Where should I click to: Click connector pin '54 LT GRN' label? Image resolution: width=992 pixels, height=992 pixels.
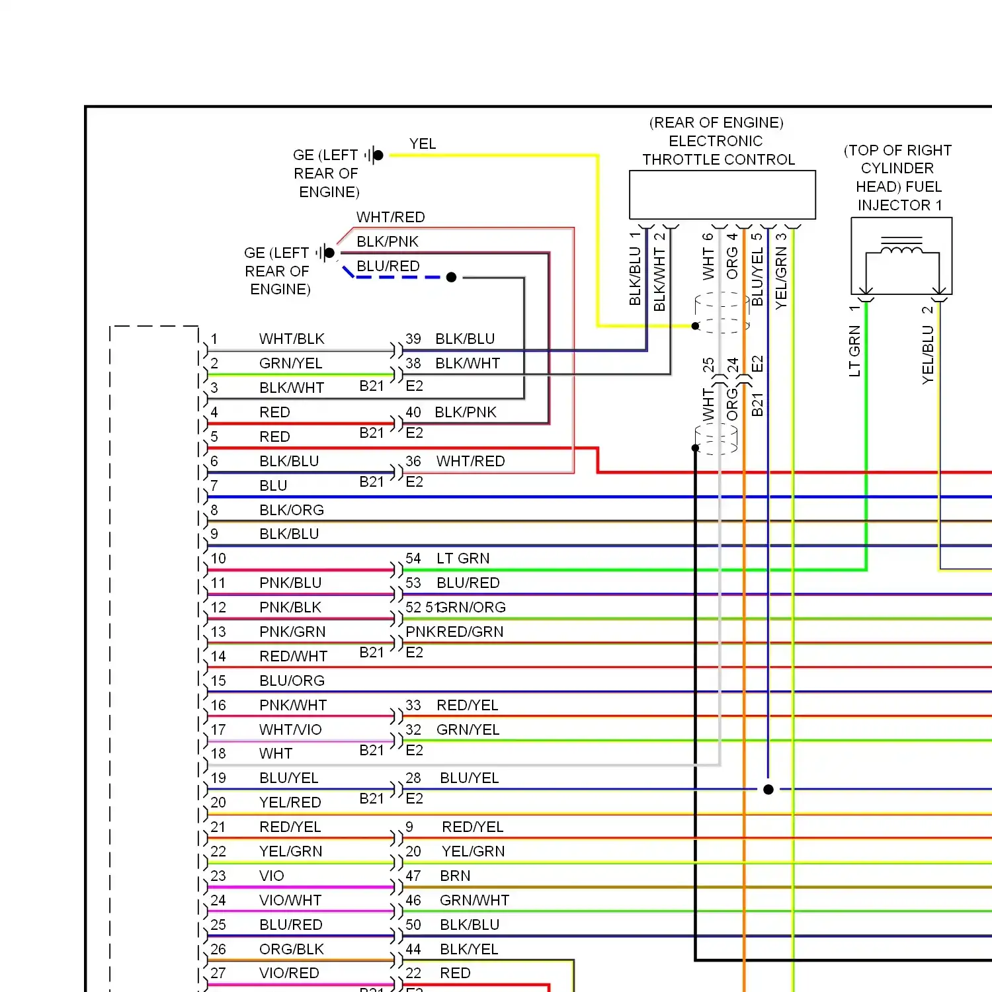click(448, 558)
